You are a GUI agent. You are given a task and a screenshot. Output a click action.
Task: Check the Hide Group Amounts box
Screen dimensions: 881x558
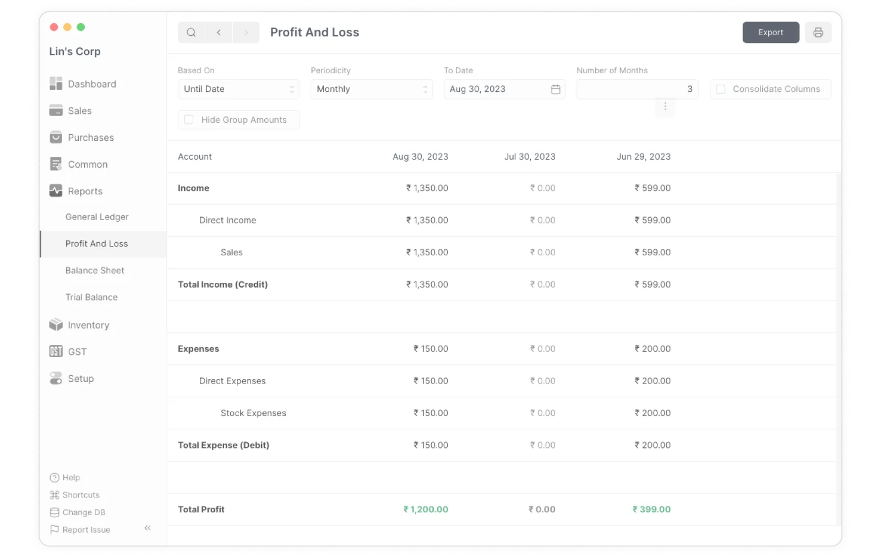[188, 120]
